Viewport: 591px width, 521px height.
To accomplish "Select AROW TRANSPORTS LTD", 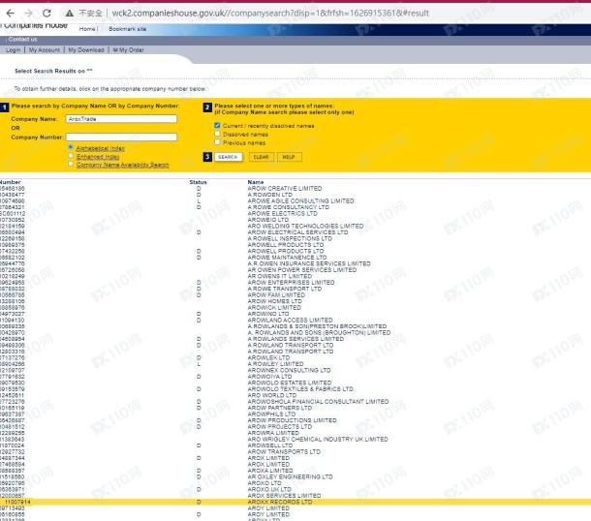I will (284, 451).
